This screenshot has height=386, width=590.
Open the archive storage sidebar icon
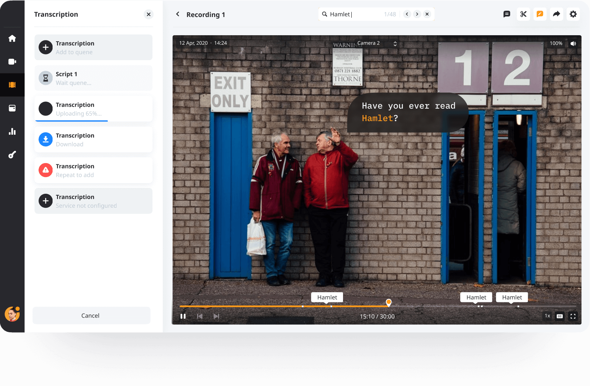pyautogui.click(x=12, y=108)
